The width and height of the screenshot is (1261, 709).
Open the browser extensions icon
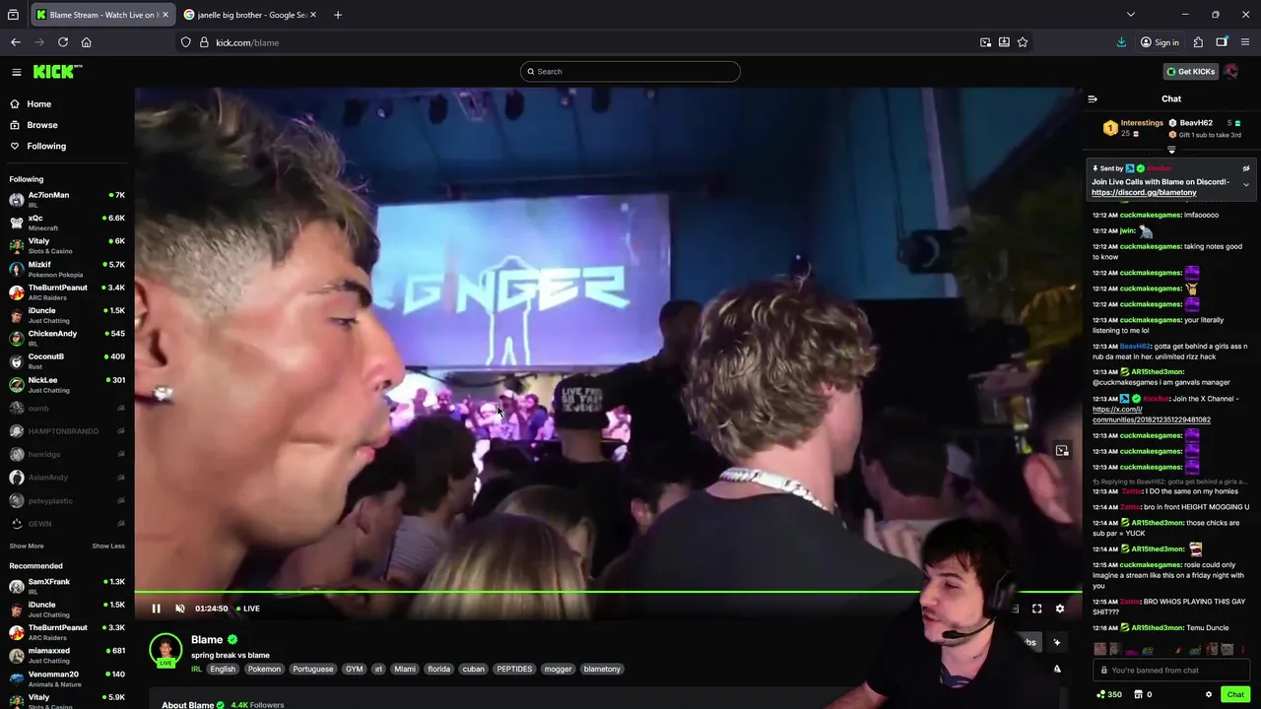(1198, 42)
